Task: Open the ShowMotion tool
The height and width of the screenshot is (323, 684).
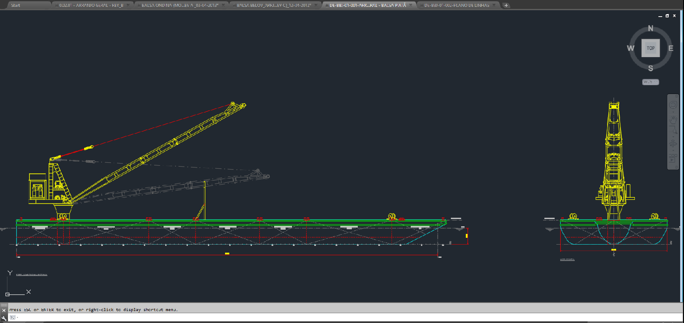Action: (673, 159)
